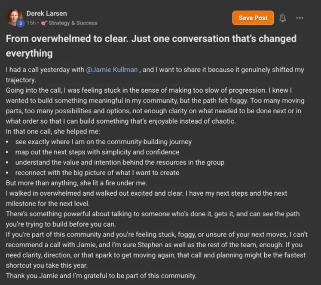Click Derek Larsen's profile avatar
This screenshot has height=285, width=321.
(14, 17)
